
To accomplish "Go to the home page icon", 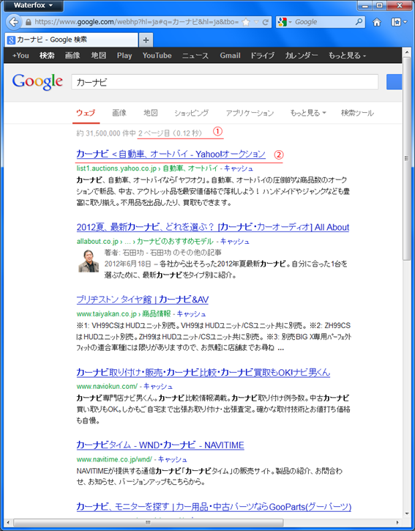I will [x=376, y=23].
